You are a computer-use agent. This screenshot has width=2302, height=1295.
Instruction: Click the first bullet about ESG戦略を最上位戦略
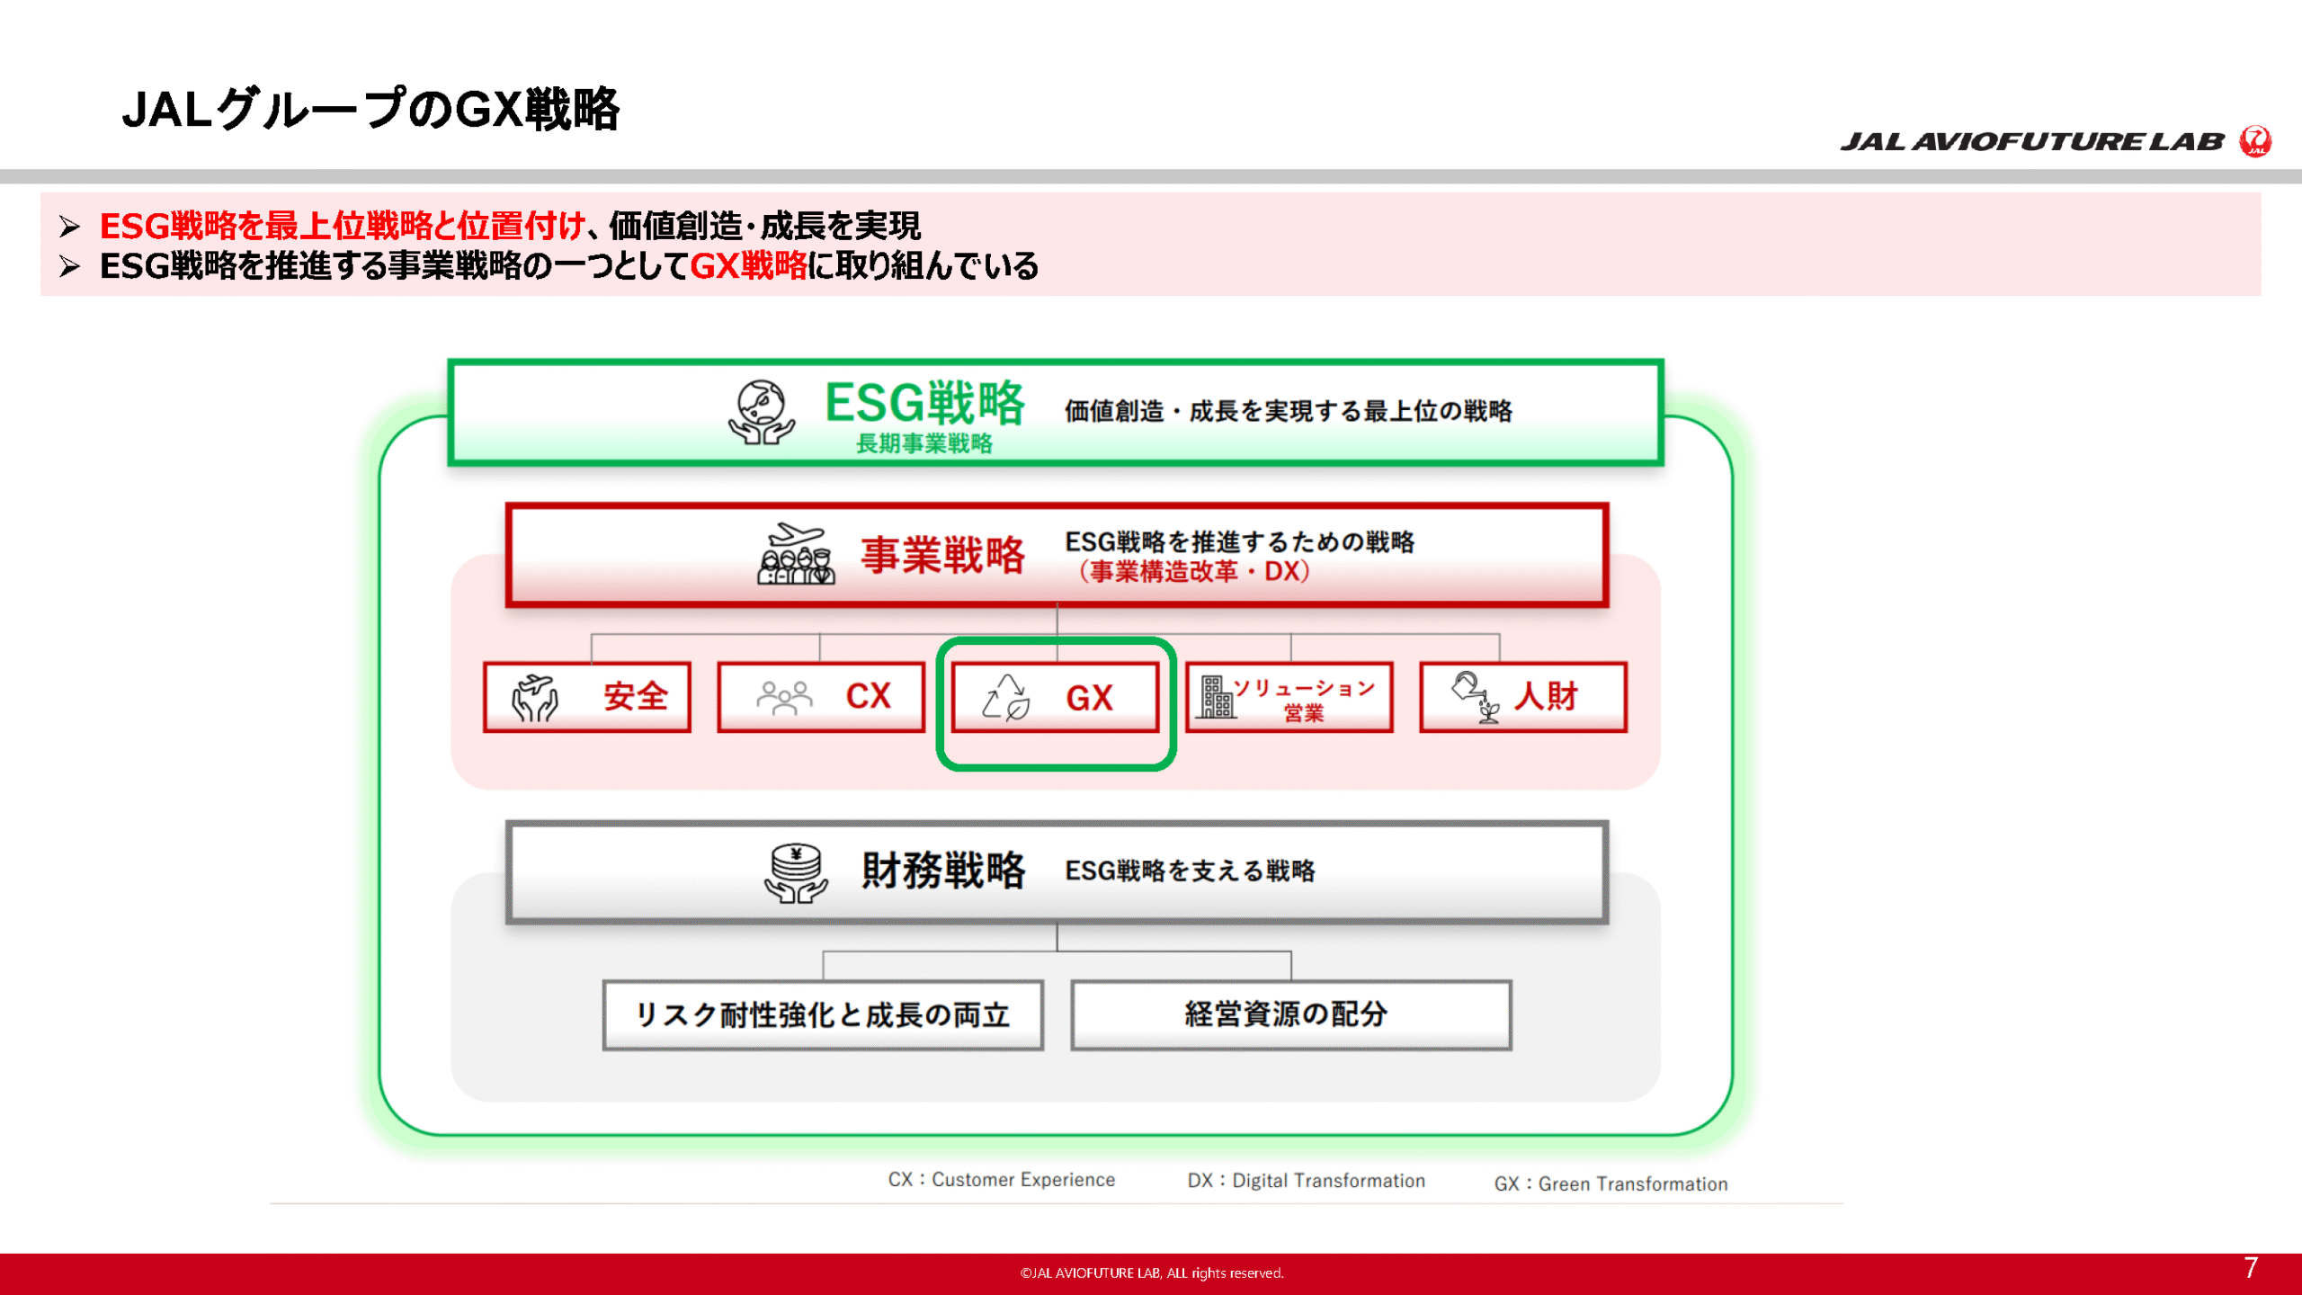coord(510,226)
